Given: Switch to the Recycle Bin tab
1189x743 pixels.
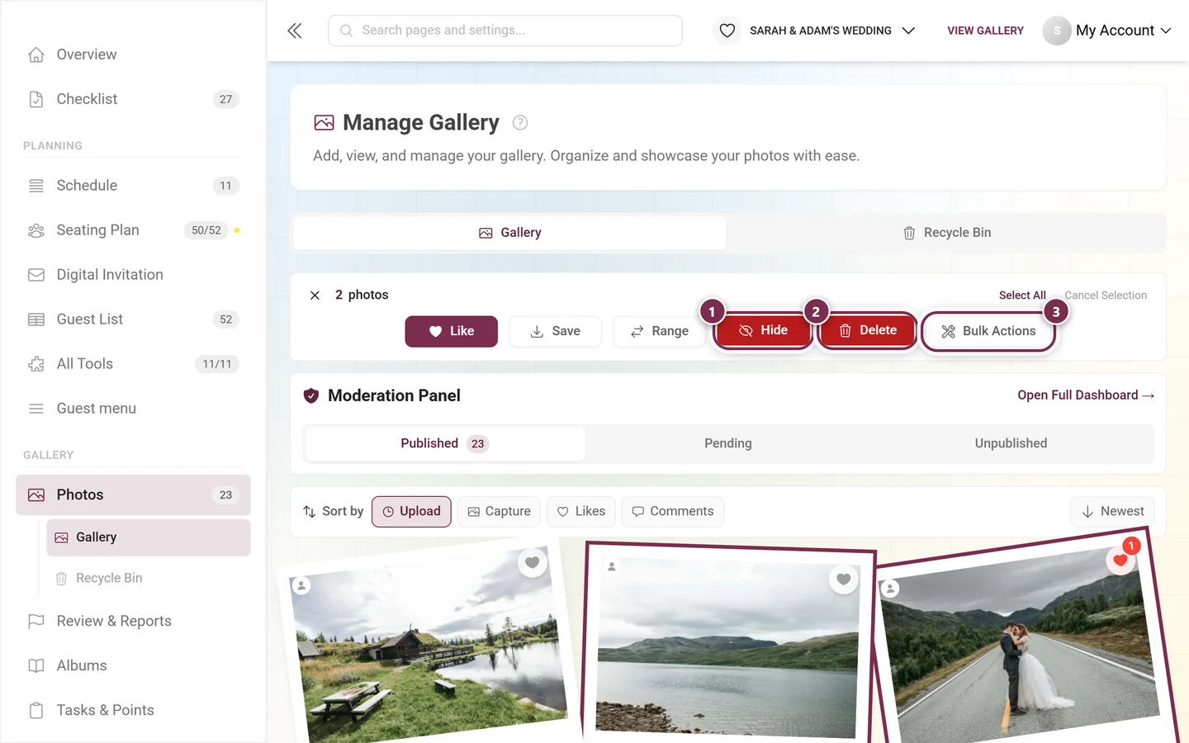Looking at the screenshot, I should coord(946,233).
